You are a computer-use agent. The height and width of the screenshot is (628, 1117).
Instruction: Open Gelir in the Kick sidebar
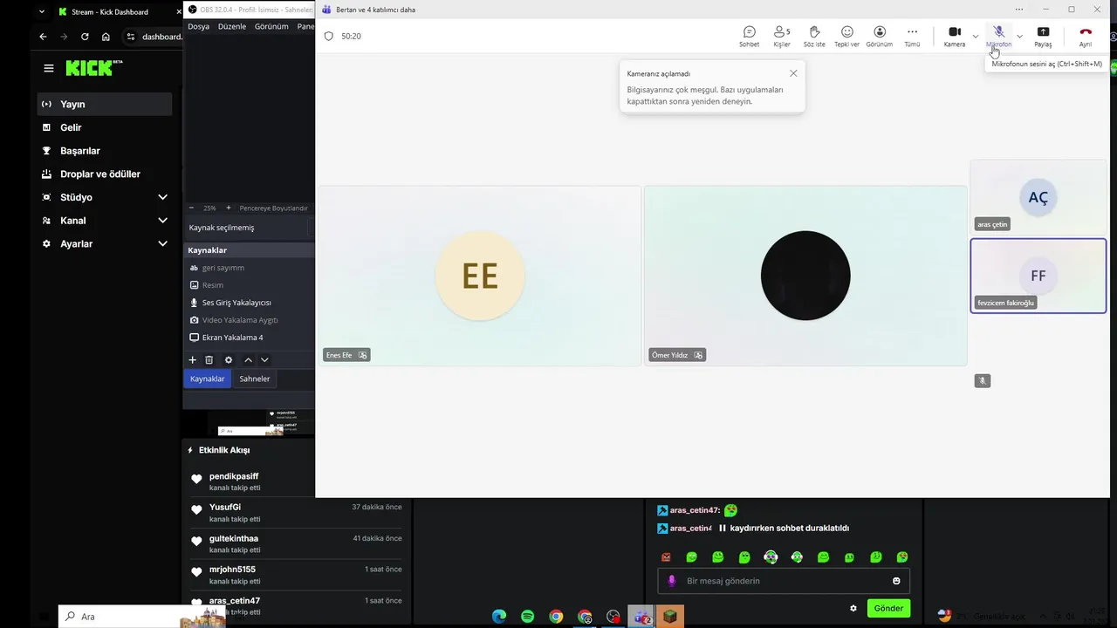pos(105,127)
